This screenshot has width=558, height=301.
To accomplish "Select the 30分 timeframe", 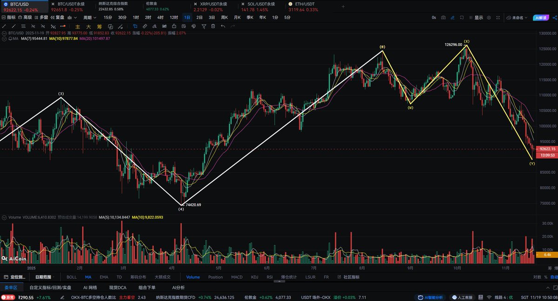I will tap(122, 17).
